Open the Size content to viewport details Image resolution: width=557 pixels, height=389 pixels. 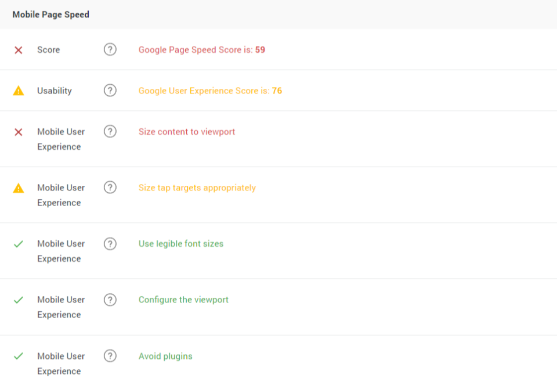186,132
